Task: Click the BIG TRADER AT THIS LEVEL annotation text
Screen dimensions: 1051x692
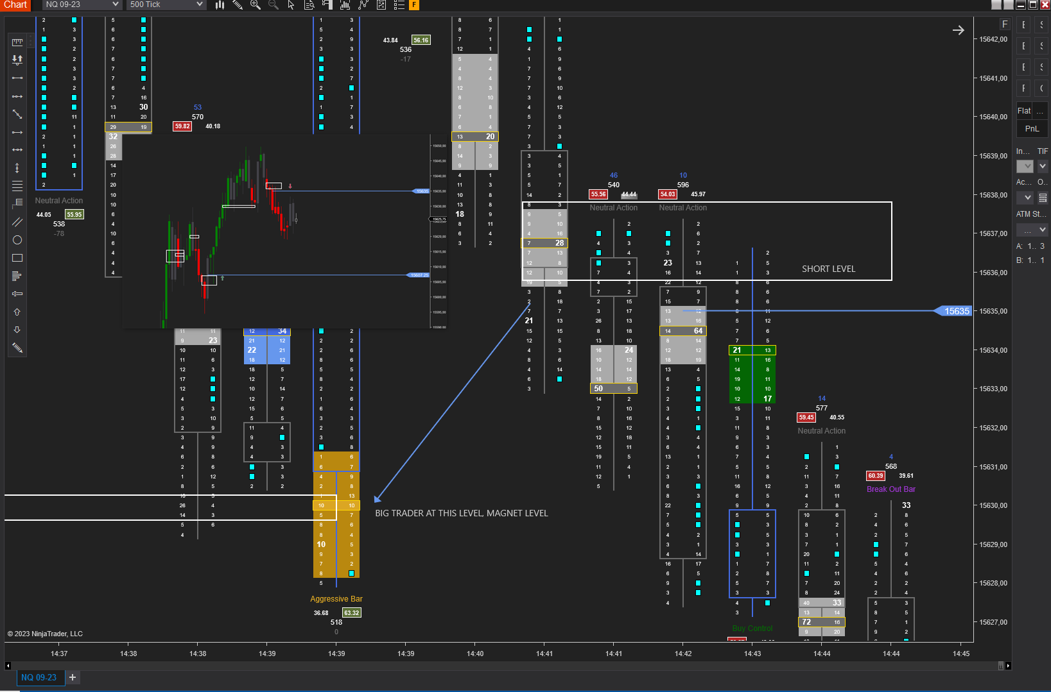Action: pyautogui.click(x=462, y=513)
